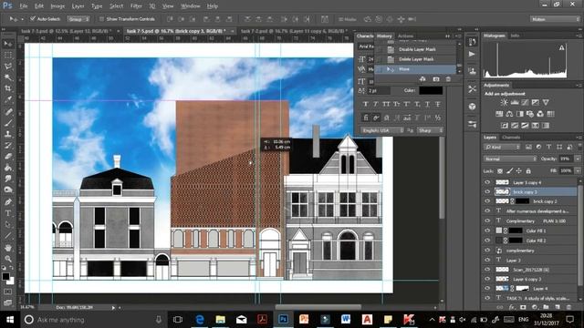The image size is (584, 328).
Task: Open the Filter menu
Action: 136,6
